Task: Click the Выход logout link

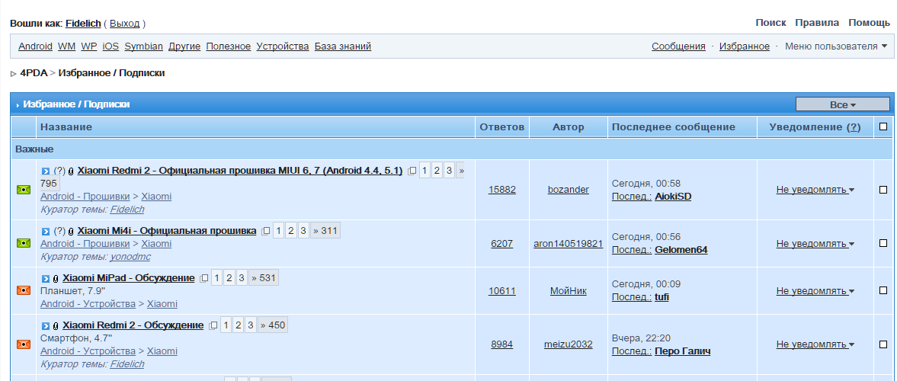Action: point(125,24)
